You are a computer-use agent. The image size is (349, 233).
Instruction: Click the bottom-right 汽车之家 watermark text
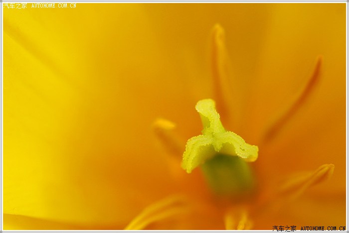tap(284, 229)
